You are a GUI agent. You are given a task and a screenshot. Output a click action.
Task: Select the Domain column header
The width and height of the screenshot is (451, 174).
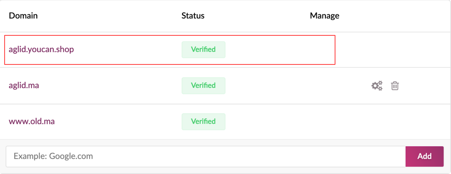tap(23, 16)
